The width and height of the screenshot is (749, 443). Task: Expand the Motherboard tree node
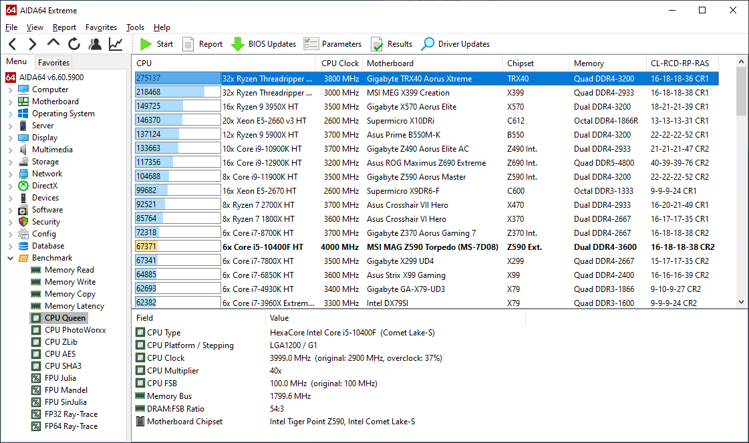coord(10,102)
